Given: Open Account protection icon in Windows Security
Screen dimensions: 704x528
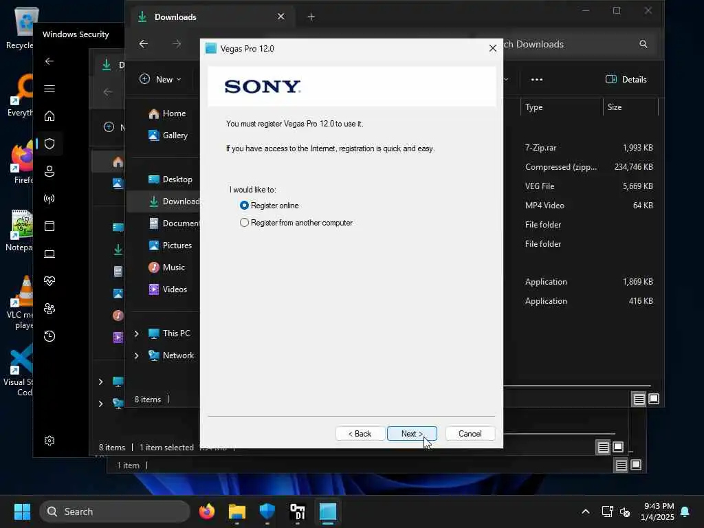Looking at the screenshot, I should [x=49, y=171].
